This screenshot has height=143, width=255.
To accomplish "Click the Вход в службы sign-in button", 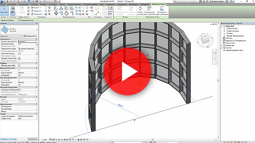I will pos(217,2).
